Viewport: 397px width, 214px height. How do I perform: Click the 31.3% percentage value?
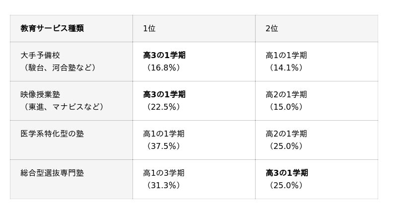click(x=163, y=185)
